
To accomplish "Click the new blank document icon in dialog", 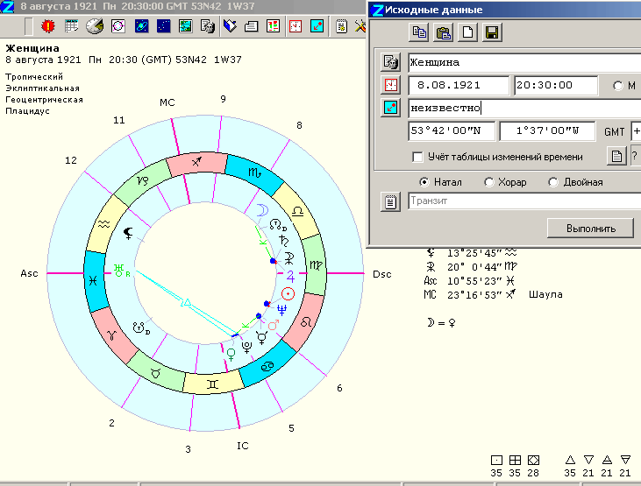I will click(468, 33).
